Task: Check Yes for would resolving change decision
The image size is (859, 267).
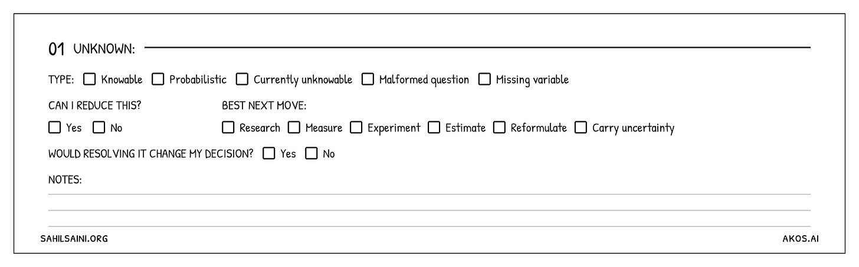Action: tap(268, 154)
